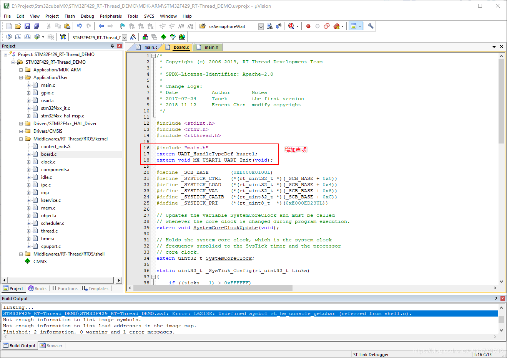Open the Flash menu
Screen dimensions: 507x358
click(x=70, y=16)
